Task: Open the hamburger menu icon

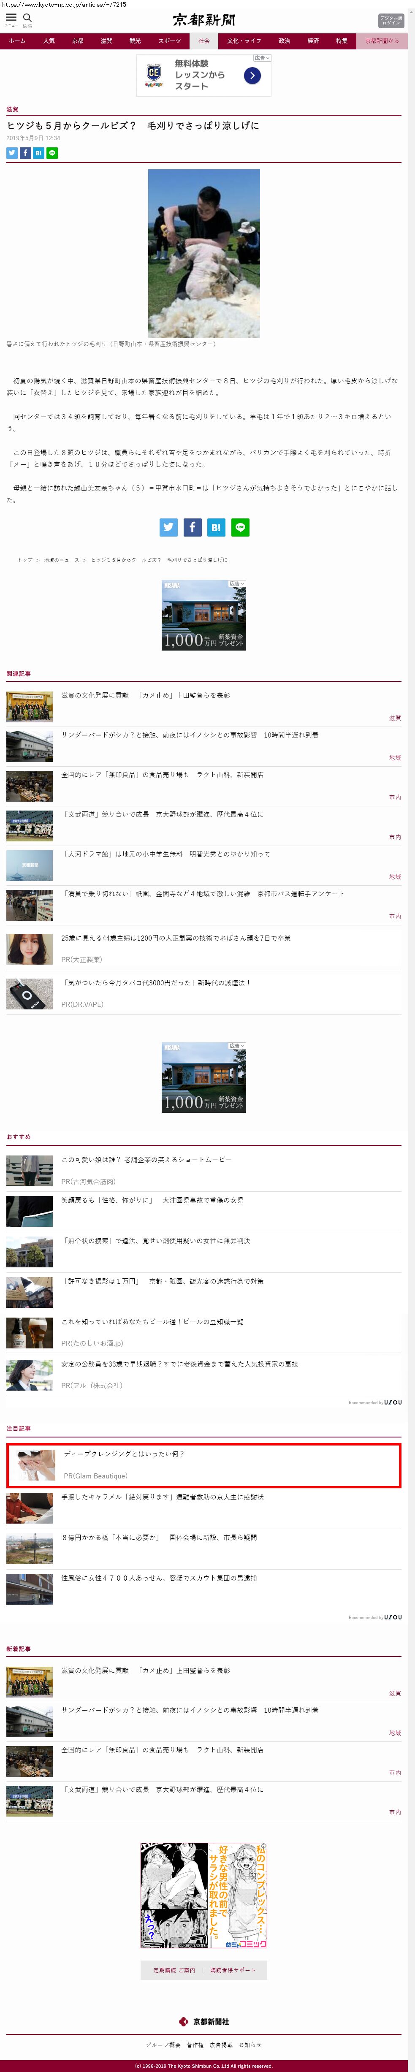Action: (x=11, y=19)
